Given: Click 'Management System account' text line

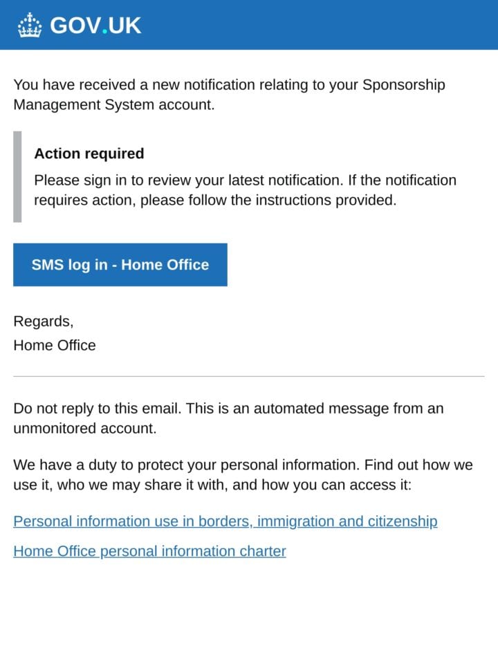Looking at the screenshot, I should click(x=114, y=104).
